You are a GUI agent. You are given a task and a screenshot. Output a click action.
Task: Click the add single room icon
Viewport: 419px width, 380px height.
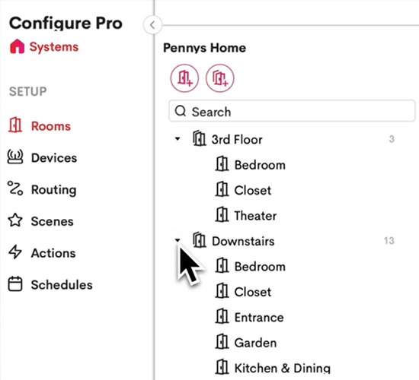click(x=184, y=78)
